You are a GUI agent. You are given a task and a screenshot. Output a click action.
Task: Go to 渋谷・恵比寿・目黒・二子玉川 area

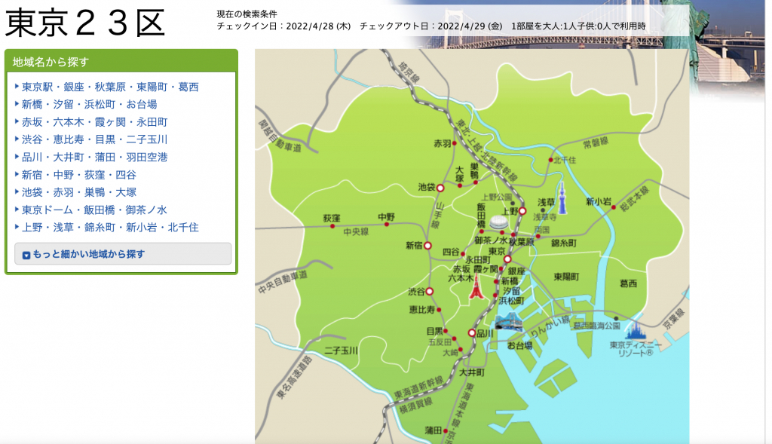point(94,139)
